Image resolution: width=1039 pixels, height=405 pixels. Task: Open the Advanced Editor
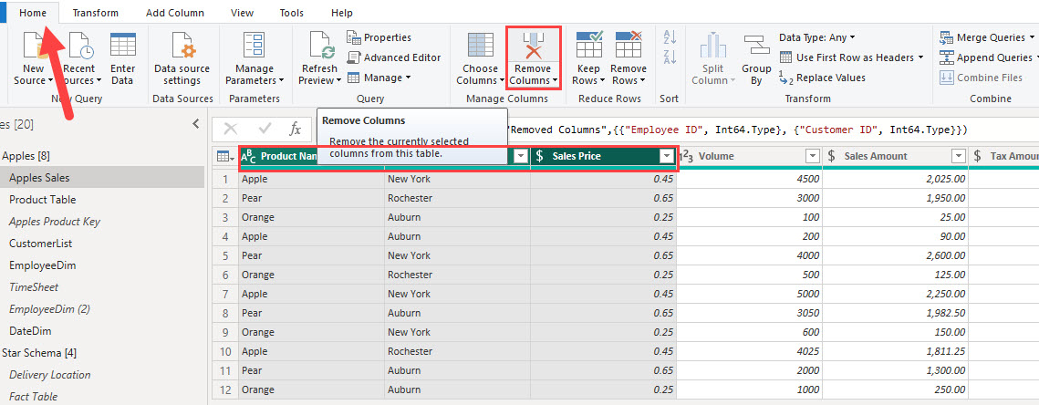(393, 57)
